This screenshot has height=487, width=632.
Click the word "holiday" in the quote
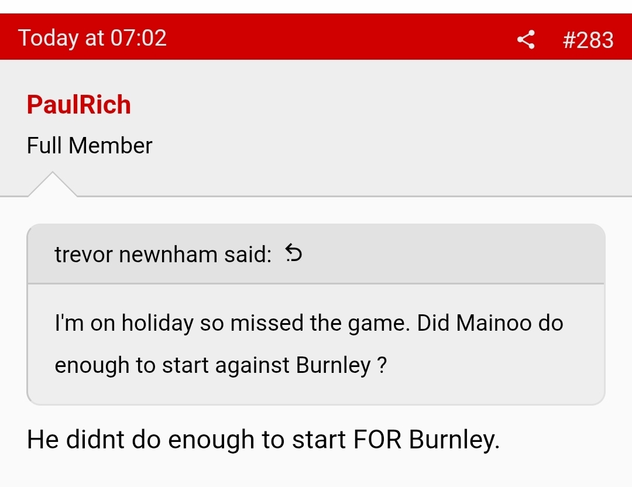(157, 324)
